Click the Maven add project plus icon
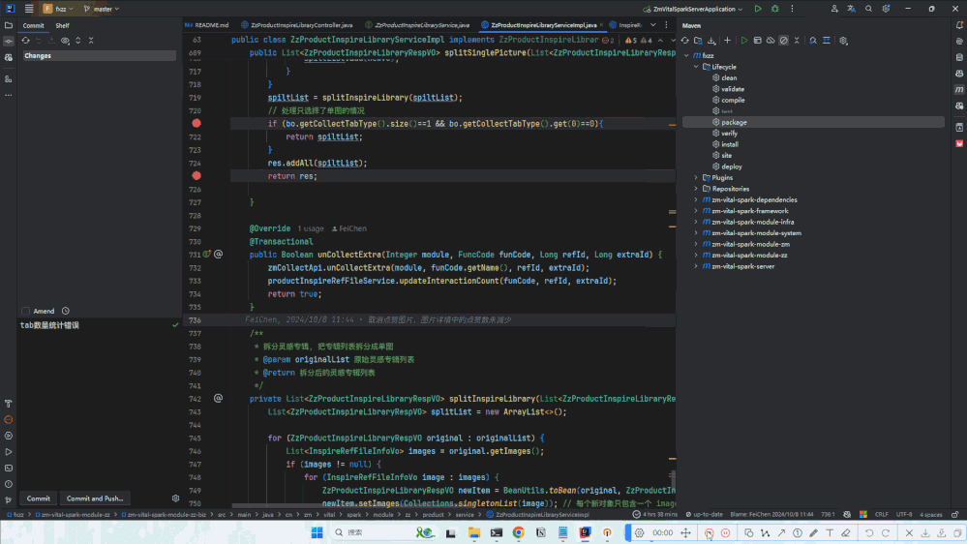This screenshot has height=544, width=967. pyautogui.click(x=727, y=41)
